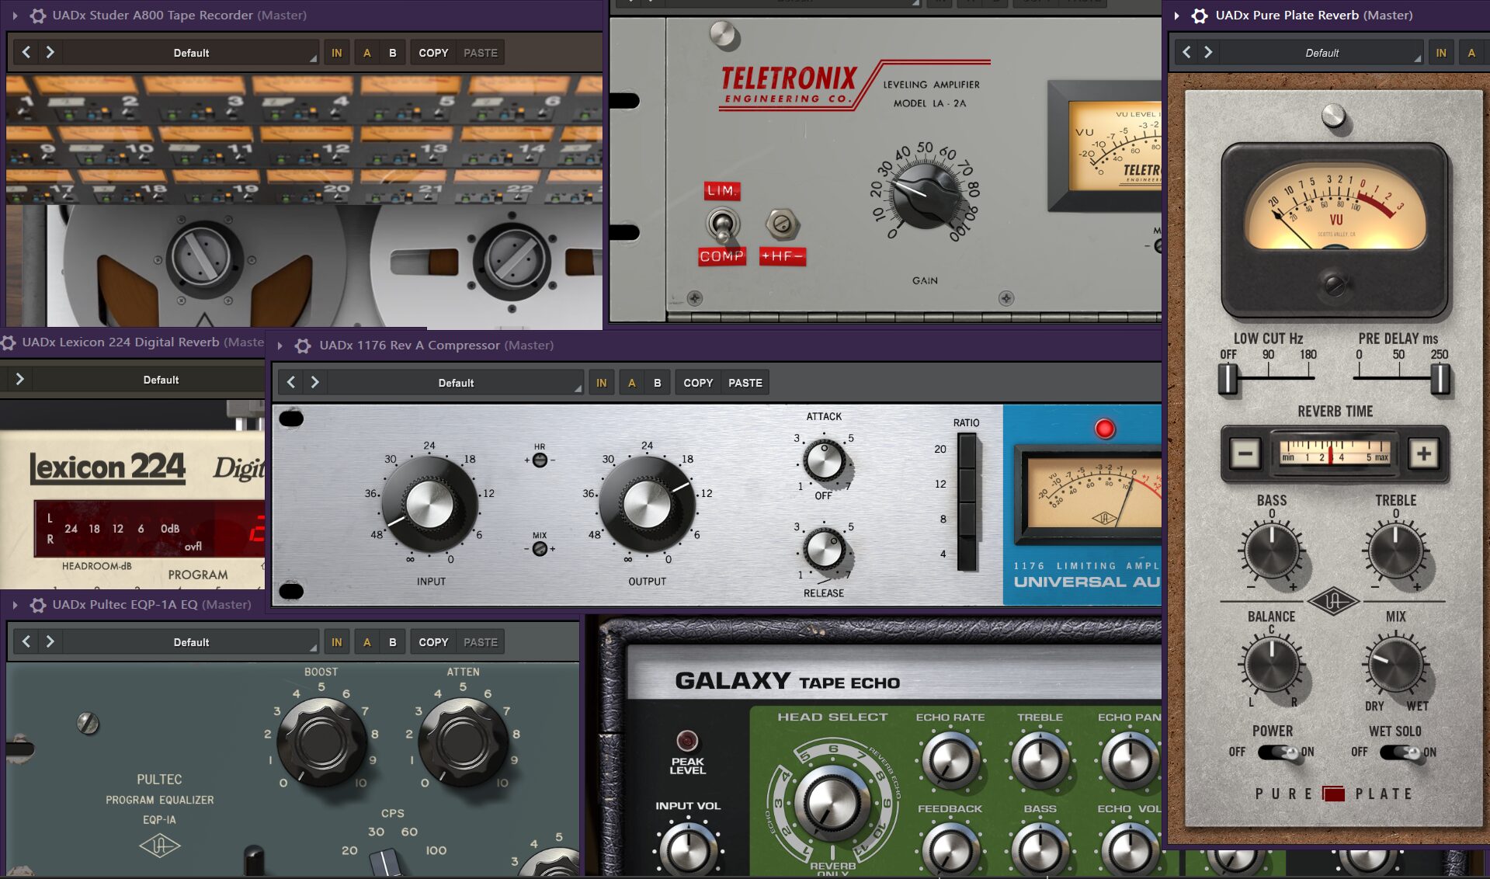The image size is (1490, 879).
Task: Click the 1176 Input knob
Action: pyautogui.click(x=429, y=505)
